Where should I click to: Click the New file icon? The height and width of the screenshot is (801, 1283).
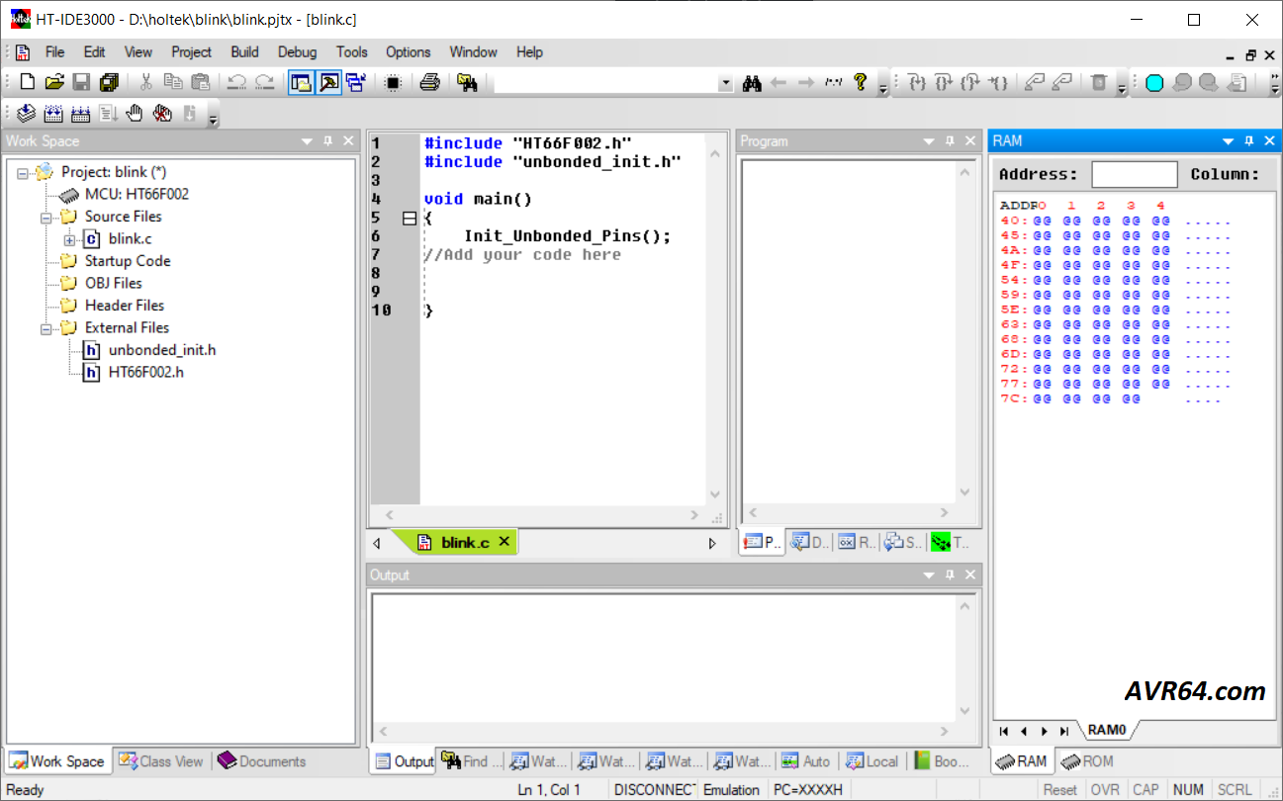(28, 82)
